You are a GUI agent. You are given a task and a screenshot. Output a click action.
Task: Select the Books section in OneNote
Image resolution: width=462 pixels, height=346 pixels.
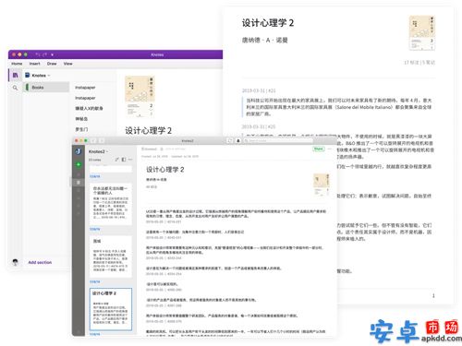tap(47, 88)
